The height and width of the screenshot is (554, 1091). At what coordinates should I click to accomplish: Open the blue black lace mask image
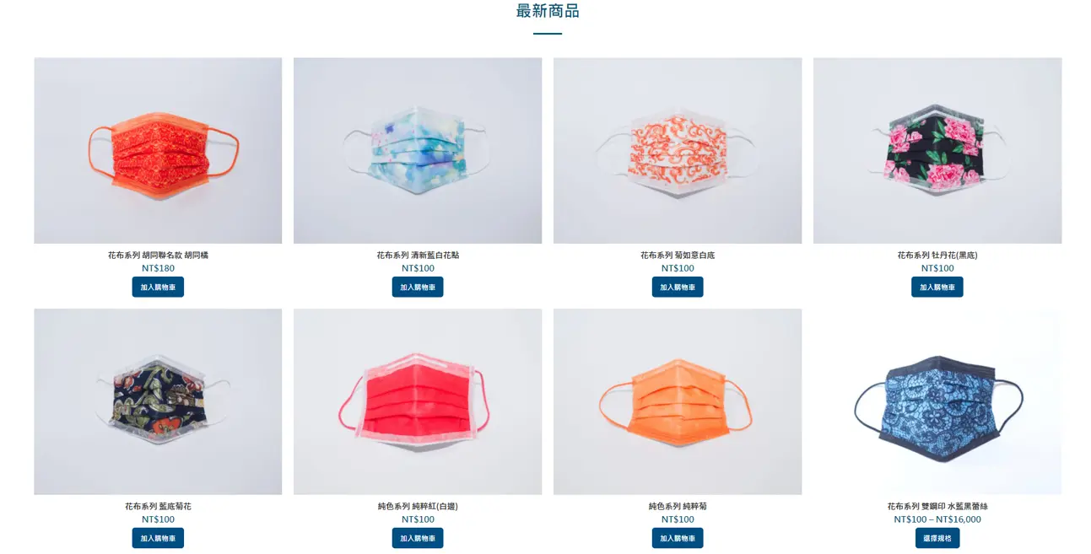(x=937, y=401)
